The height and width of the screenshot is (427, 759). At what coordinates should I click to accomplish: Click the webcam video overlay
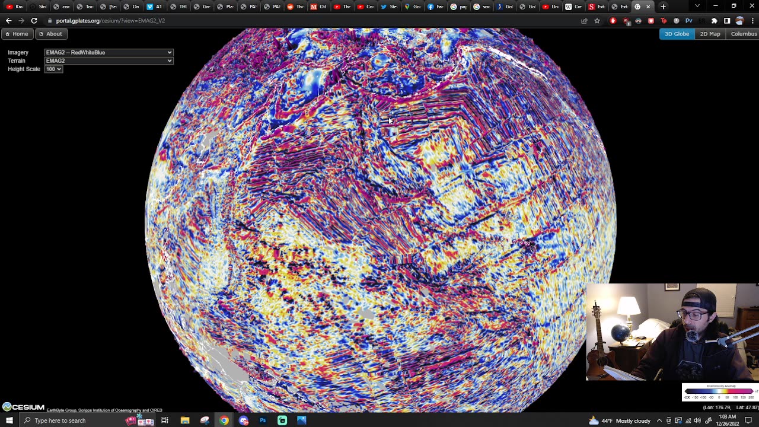click(x=672, y=332)
